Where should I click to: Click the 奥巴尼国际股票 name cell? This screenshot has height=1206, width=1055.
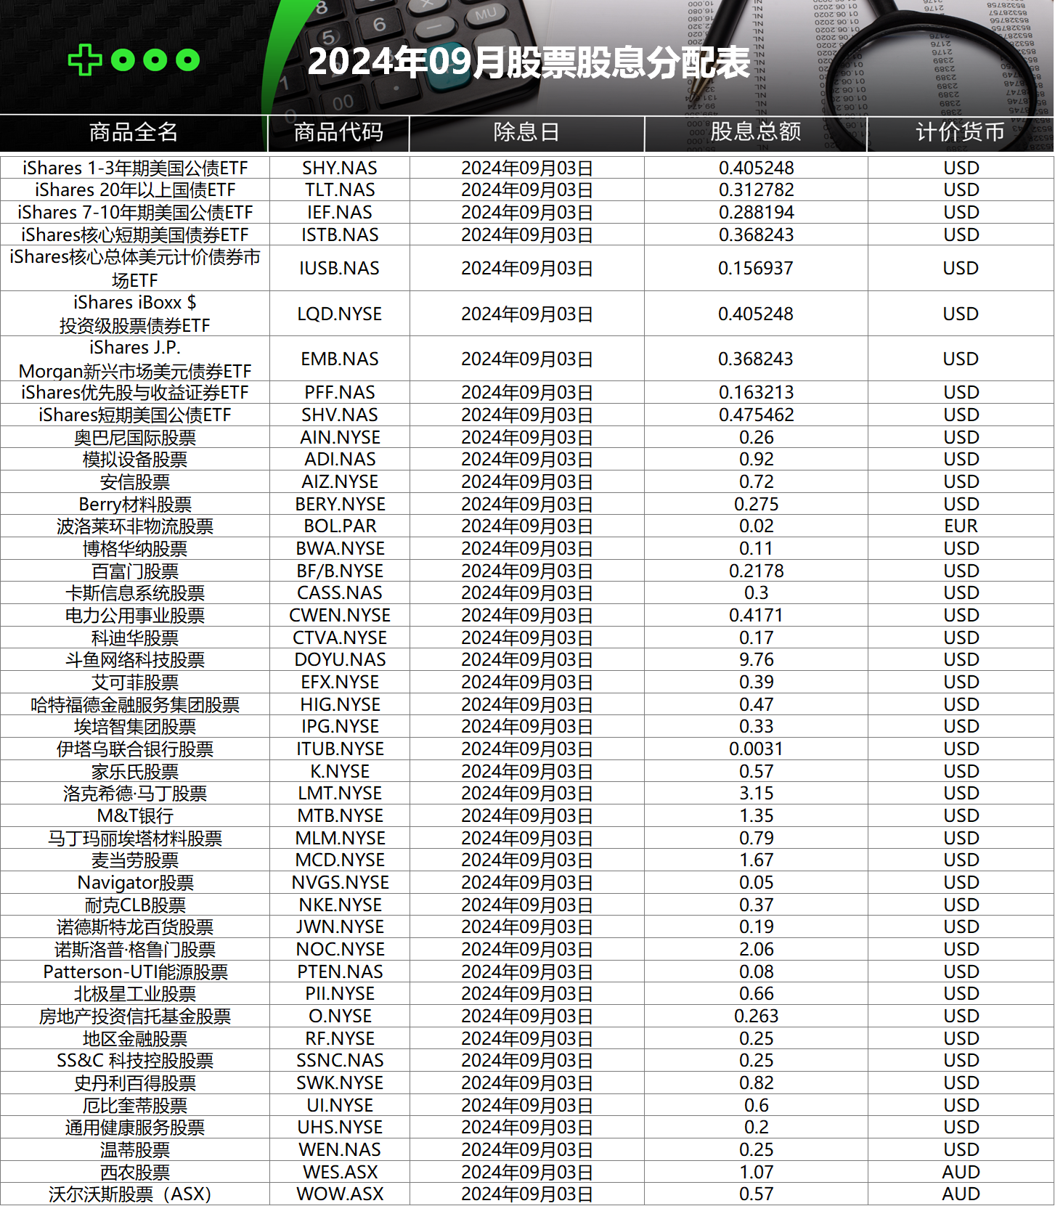(135, 438)
